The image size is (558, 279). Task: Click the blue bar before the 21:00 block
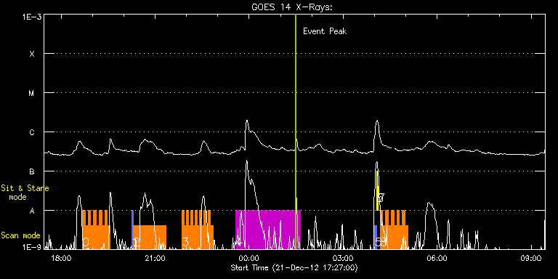132,229
